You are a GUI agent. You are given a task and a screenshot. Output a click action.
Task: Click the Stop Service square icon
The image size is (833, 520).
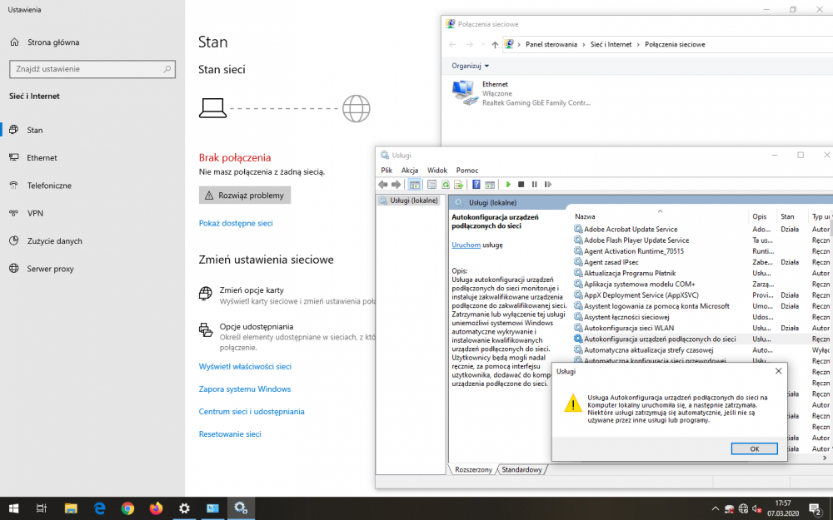(x=521, y=184)
